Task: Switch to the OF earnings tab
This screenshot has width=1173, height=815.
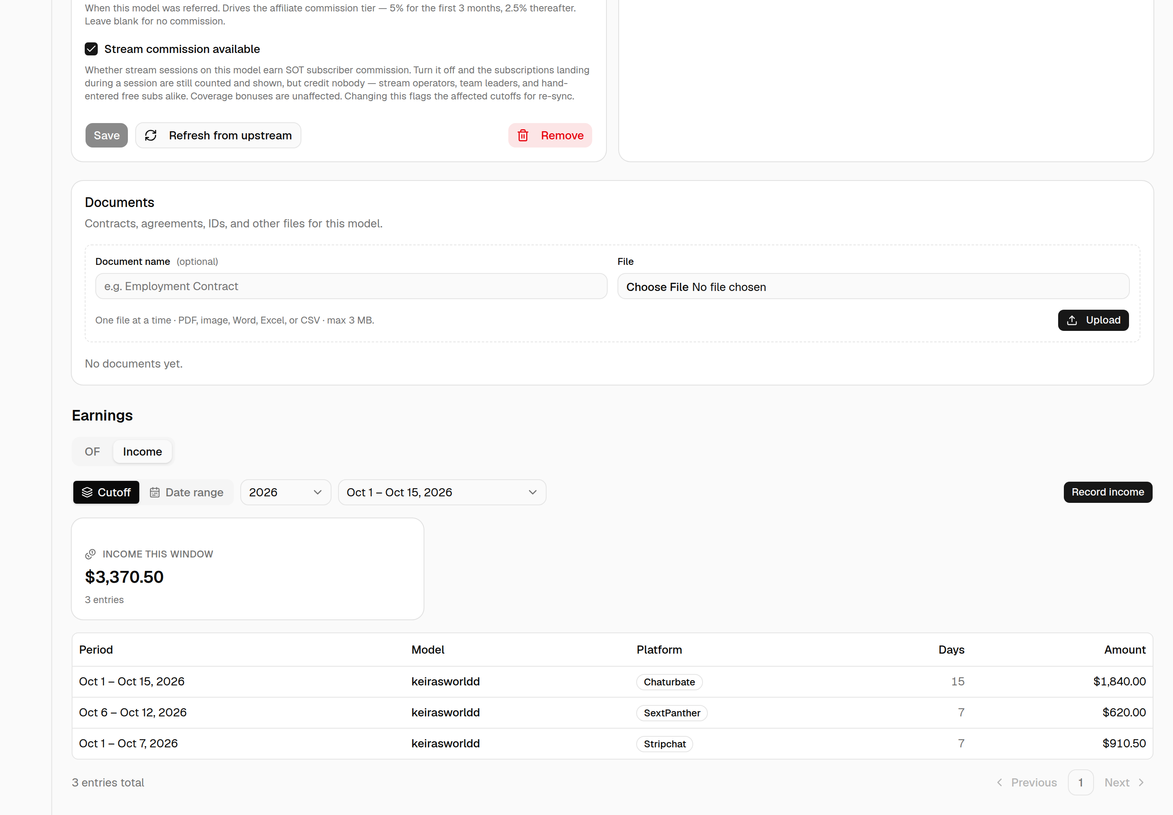Action: [92, 452]
